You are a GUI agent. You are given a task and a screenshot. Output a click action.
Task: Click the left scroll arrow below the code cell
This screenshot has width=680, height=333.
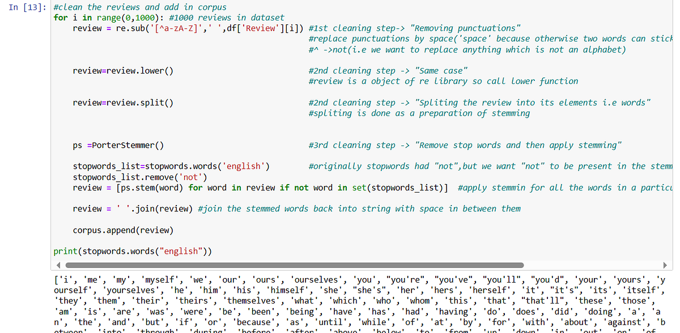pos(58,264)
